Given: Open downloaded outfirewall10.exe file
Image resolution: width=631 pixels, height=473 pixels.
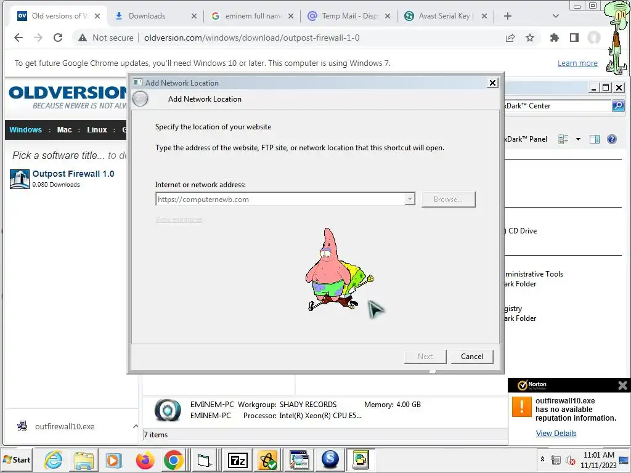Looking at the screenshot, I should click(64, 426).
